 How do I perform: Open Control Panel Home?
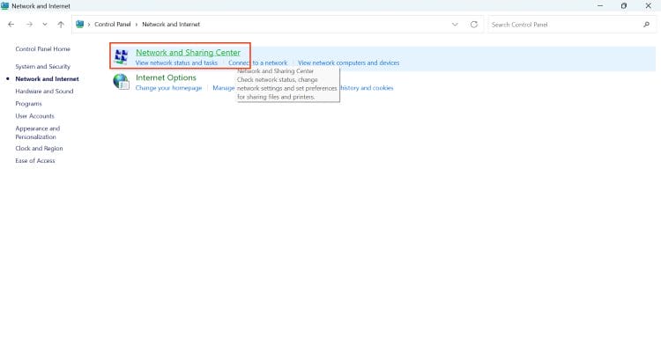click(x=42, y=48)
